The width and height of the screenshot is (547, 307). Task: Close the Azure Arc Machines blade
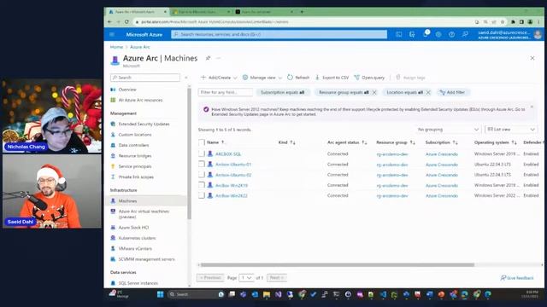click(x=532, y=58)
